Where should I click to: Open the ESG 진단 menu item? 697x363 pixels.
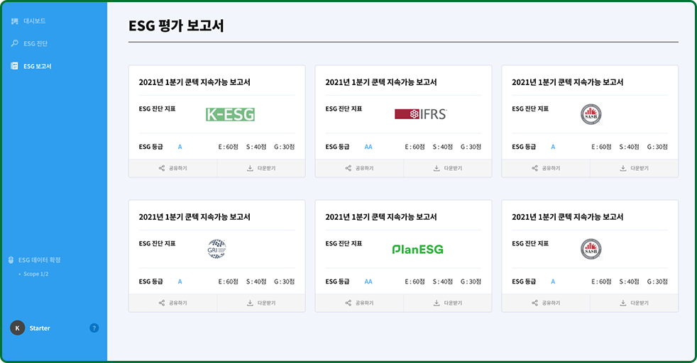35,44
